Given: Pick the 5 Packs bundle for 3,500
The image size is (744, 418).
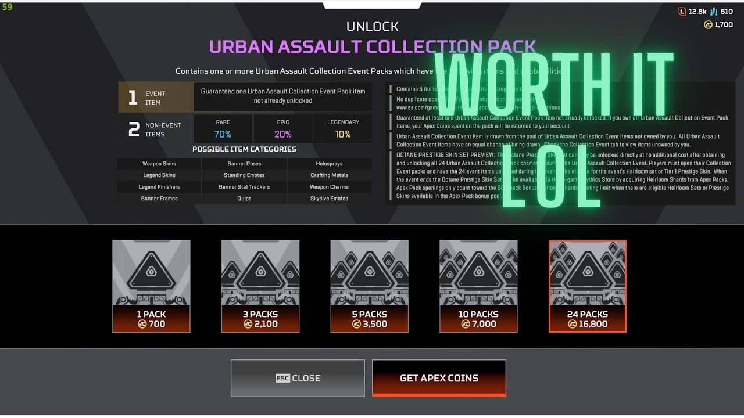Looking at the screenshot, I should [x=370, y=286].
